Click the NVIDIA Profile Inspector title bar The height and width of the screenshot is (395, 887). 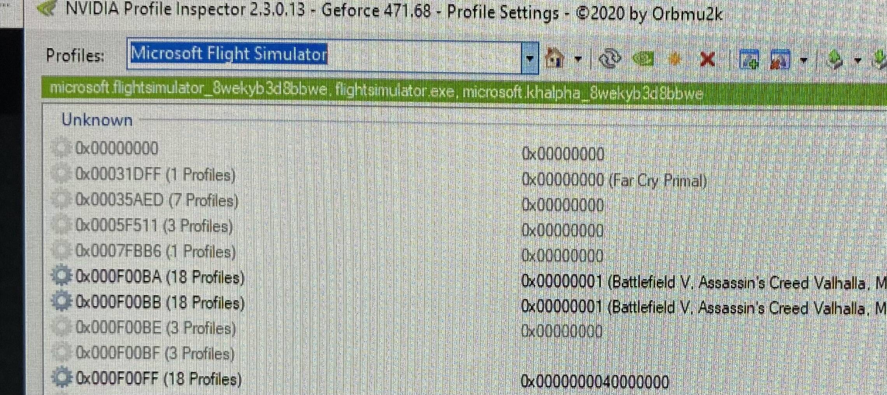pos(394,12)
